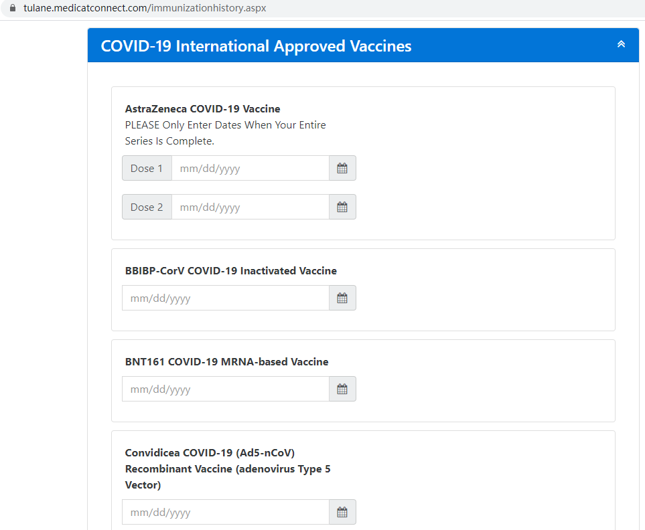Open calendar picker for AstraZeneca Dose 1
This screenshot has width=645, height=530.
coord(342,168)
